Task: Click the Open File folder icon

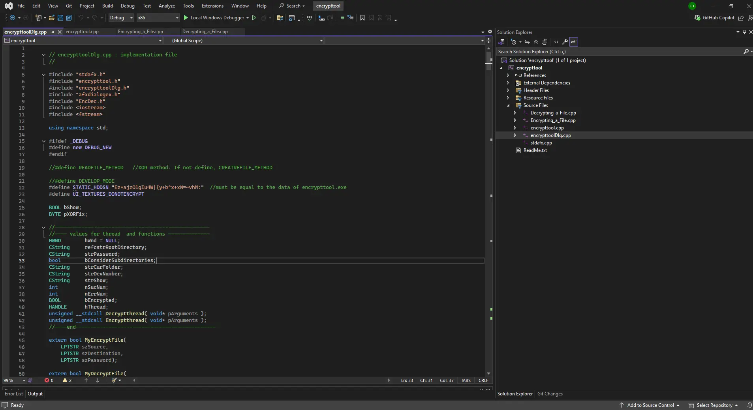Action: coord(52,18)
